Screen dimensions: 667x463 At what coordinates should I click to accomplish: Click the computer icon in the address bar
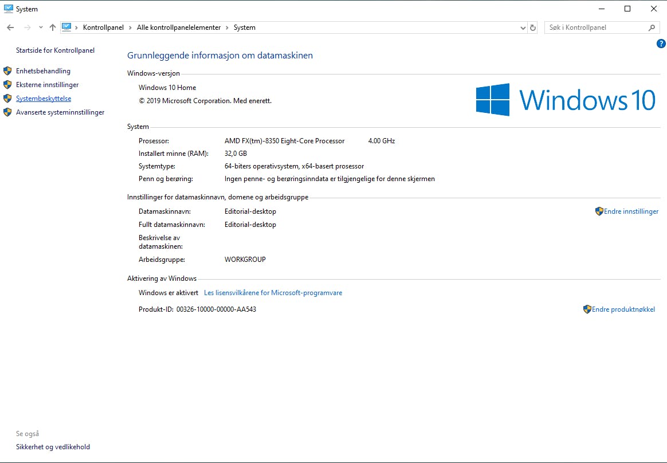[66, 28]
